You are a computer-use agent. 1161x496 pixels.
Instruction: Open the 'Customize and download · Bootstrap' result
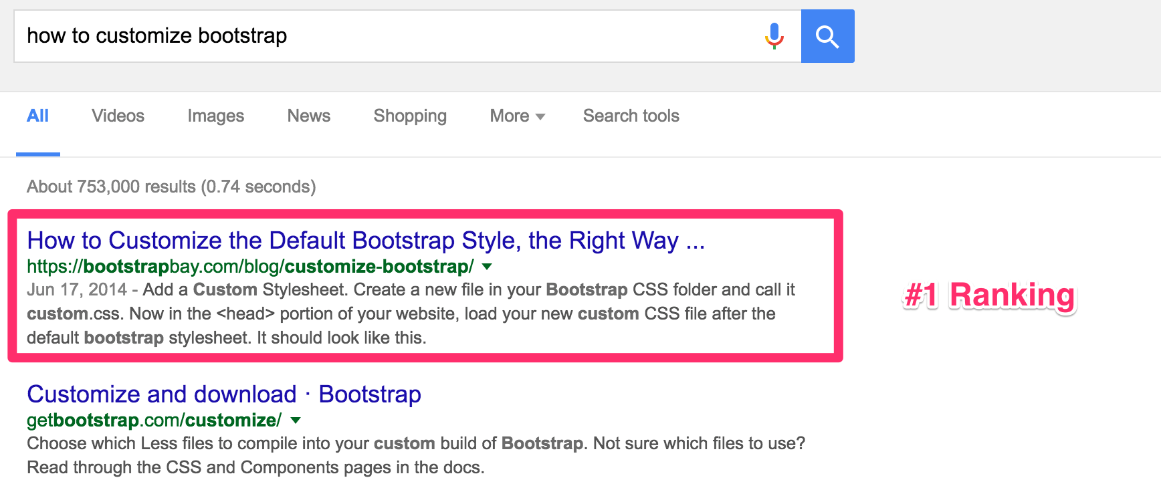click(224, 394)
